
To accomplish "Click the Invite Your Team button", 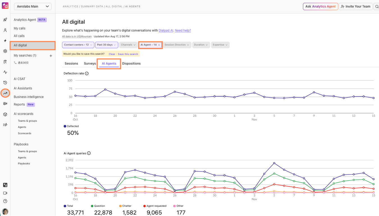I will tap(355, 6).
